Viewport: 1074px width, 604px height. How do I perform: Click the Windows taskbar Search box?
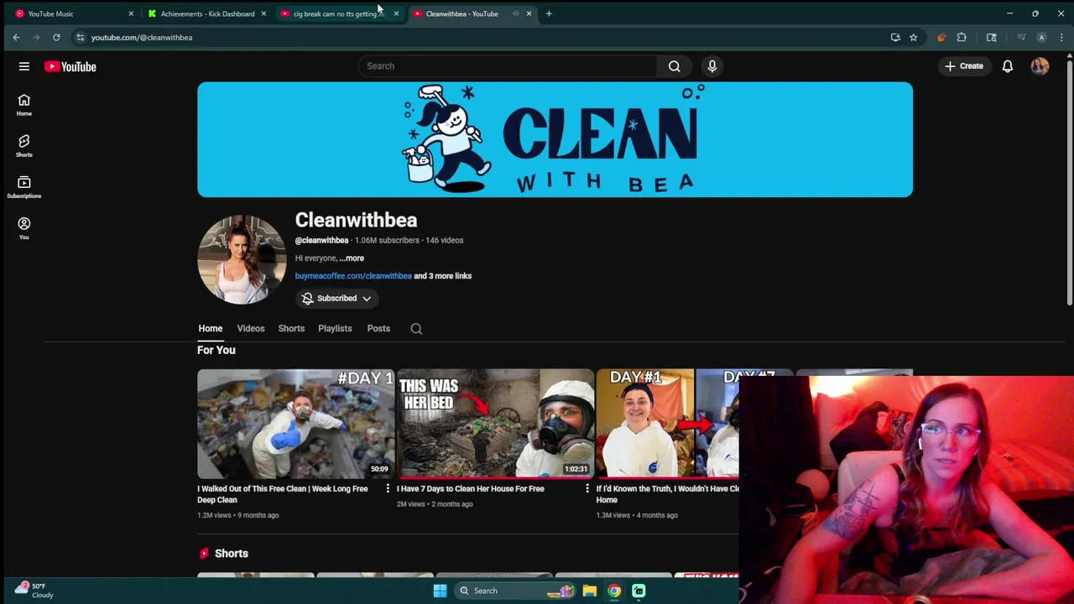click(x=514, y=591)
